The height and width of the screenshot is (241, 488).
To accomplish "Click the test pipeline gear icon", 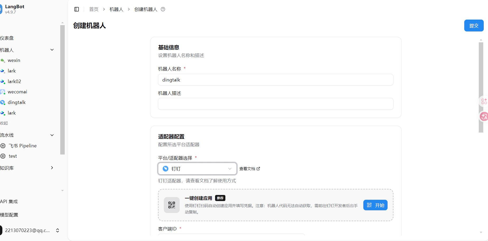I will coord(3,156).
